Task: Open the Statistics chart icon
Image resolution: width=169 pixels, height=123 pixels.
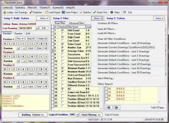Action: click(81, 12)
